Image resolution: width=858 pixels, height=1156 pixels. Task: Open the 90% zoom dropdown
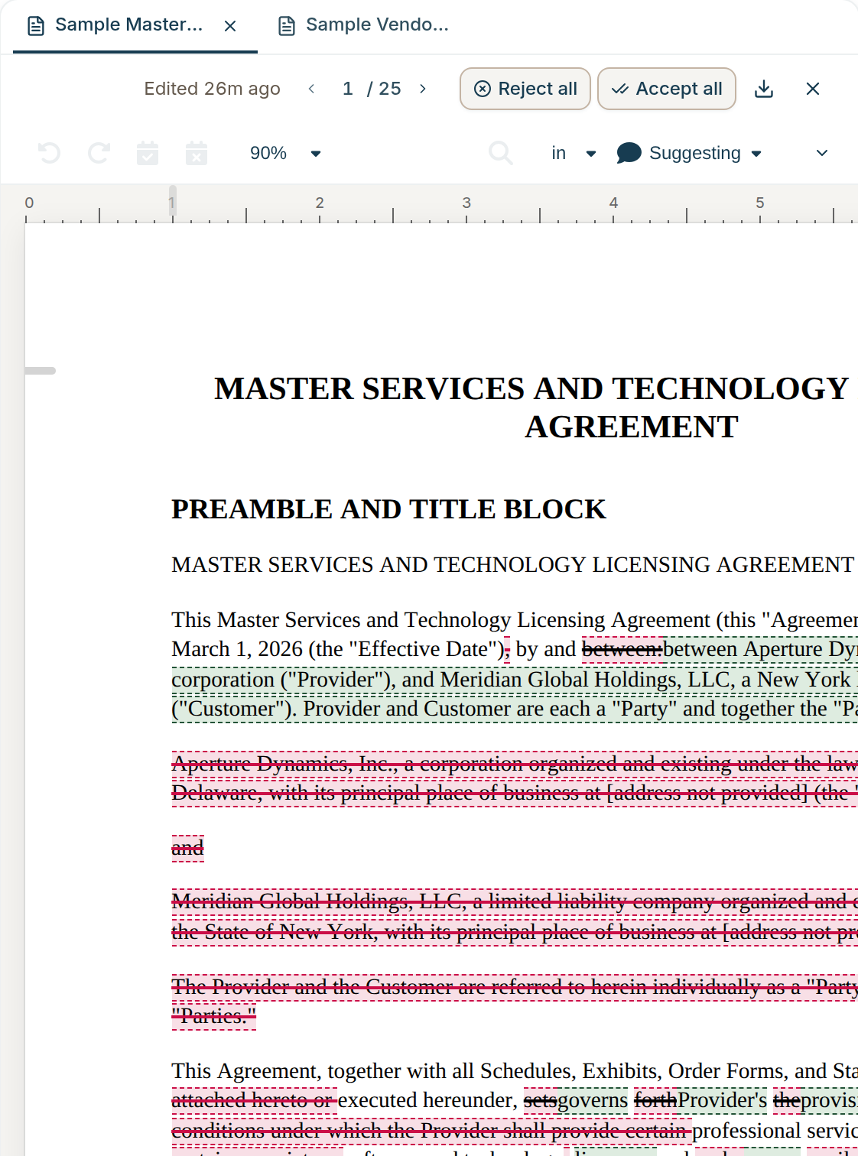(285, 153)
